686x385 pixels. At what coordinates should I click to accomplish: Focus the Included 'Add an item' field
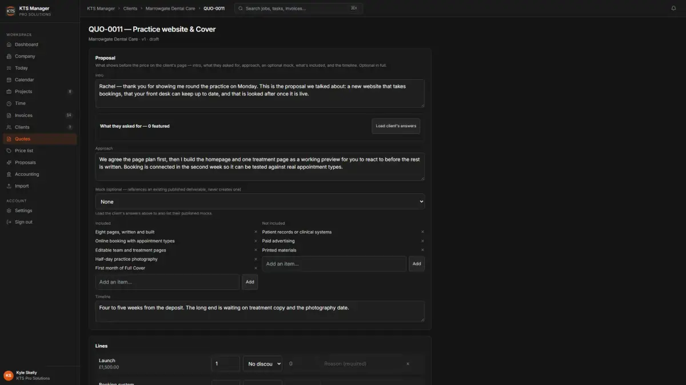pyautogui.click(x=167, y=282)
